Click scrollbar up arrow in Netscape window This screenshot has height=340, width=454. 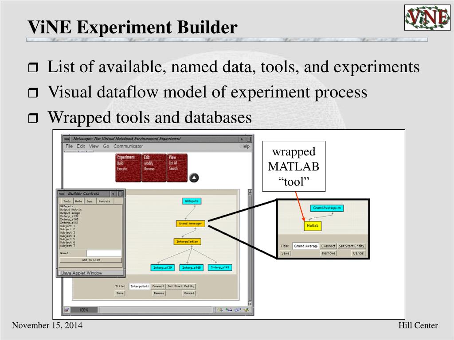tap(250, 192)
